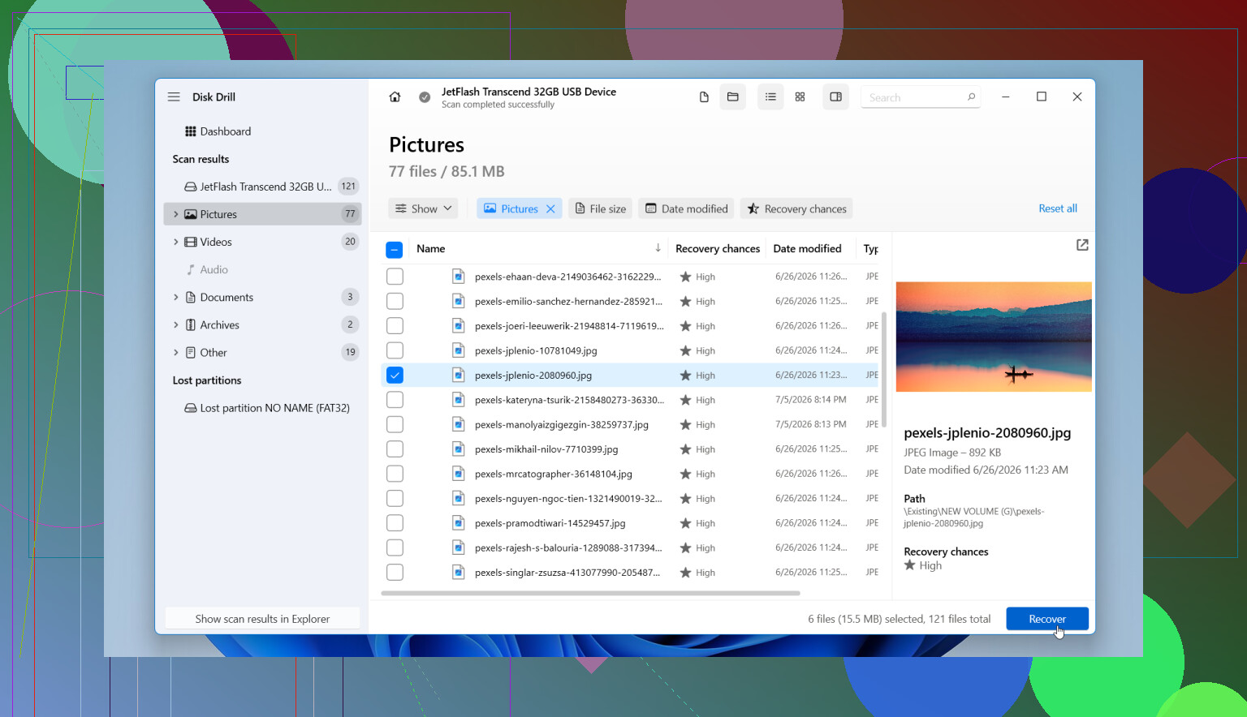The image size is (1247, 717).
Task: Open the preview in external window
Action: click(1082, 245)
